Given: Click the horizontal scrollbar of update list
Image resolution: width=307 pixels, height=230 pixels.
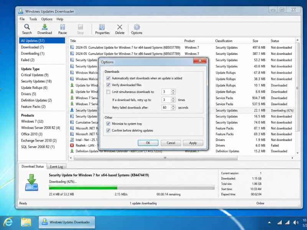Looking at the screenshot, I should tap(156, 158).
